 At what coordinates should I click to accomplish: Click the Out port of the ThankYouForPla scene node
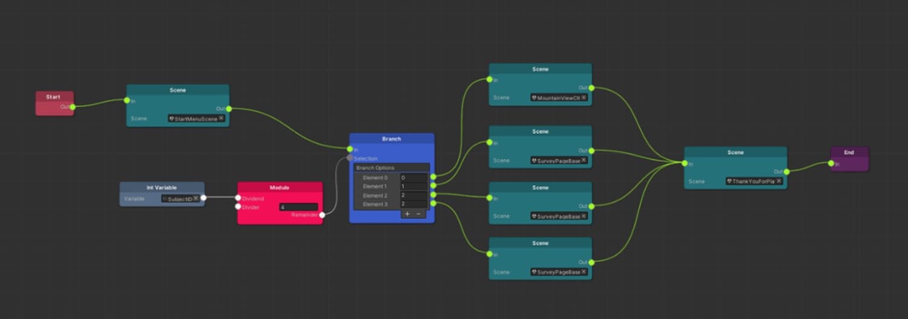(x=786, y=172)
